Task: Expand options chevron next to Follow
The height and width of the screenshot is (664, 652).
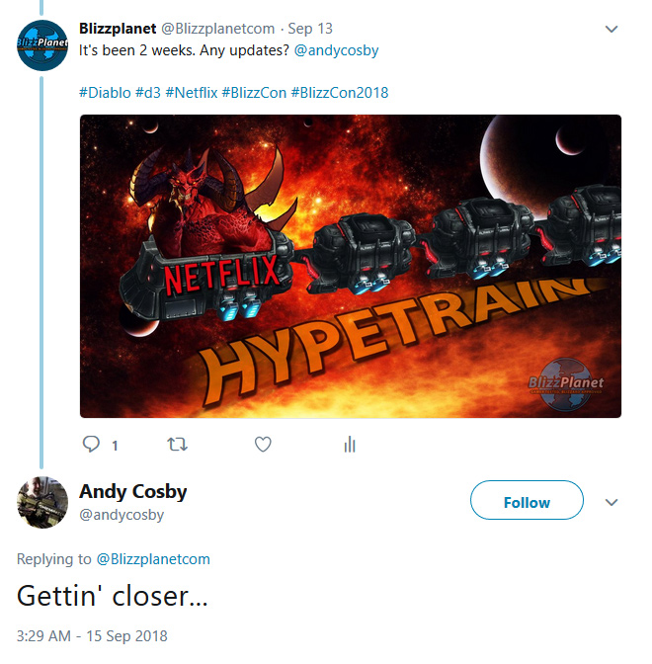Action: click(x=611, y=502)
